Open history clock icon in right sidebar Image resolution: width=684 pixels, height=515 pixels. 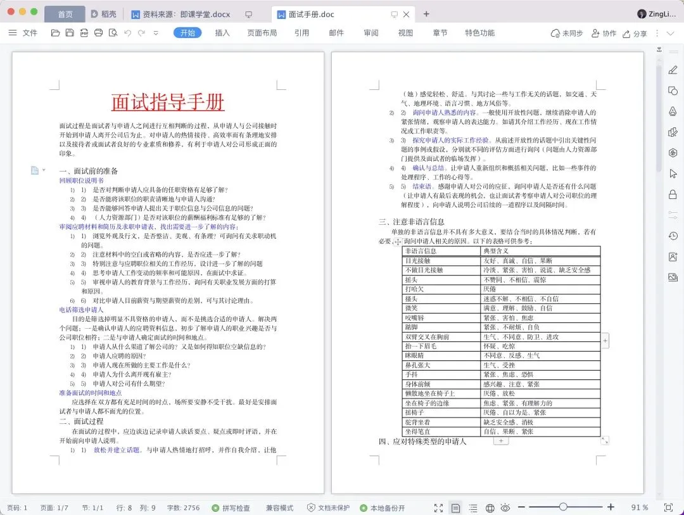tap(673, 236)
